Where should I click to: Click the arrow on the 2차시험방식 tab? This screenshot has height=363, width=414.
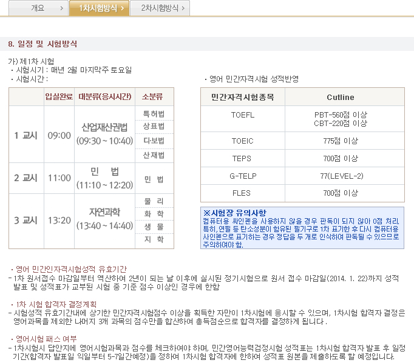183,8
